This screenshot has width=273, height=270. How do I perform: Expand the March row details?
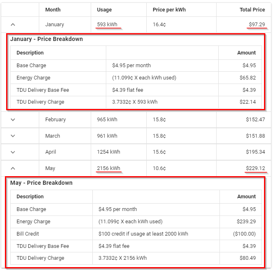coord(13,136)
